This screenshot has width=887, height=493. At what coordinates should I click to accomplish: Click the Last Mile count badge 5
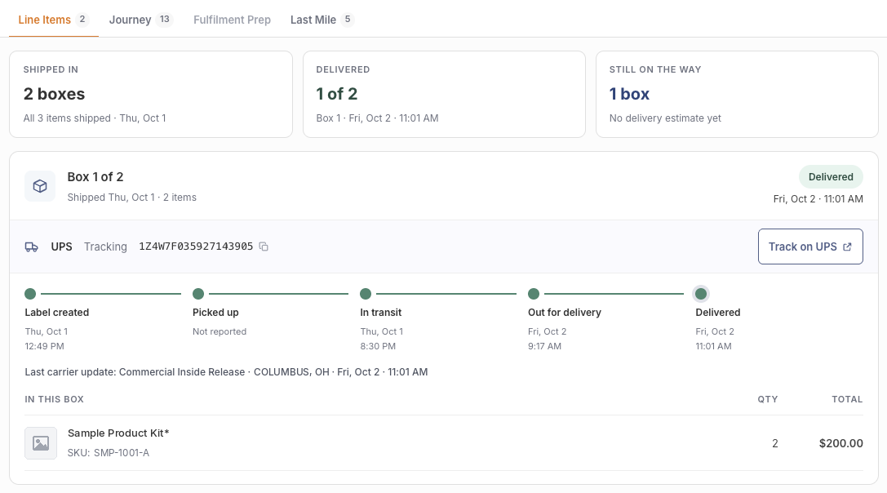[348, 20]
